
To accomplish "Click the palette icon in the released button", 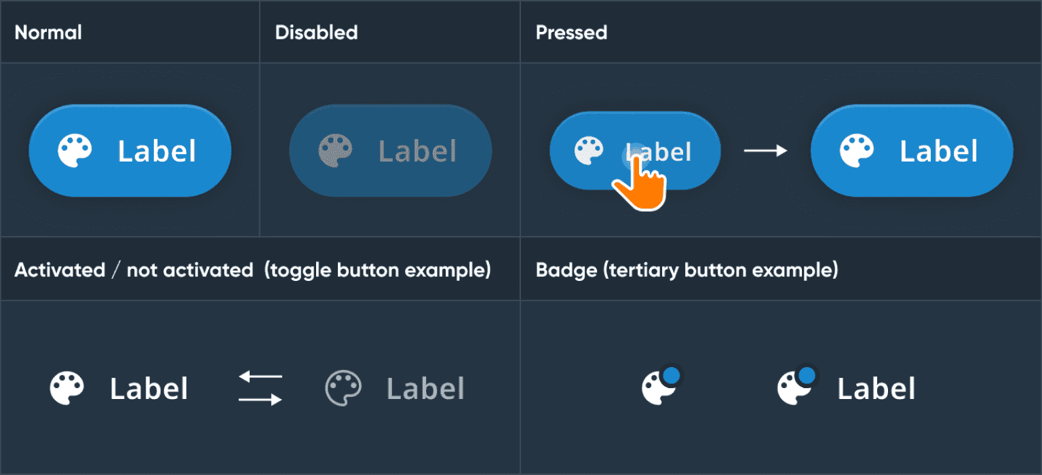I will click(x=857, y=151).
